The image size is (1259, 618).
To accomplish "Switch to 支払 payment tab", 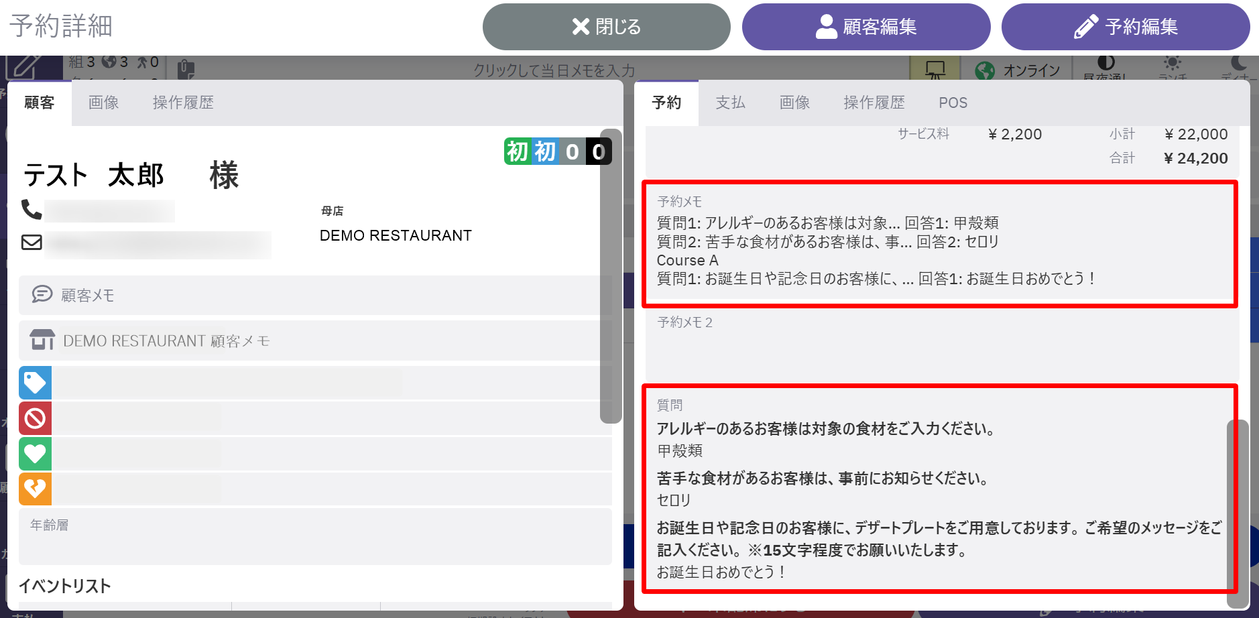I will coord(730,103).
